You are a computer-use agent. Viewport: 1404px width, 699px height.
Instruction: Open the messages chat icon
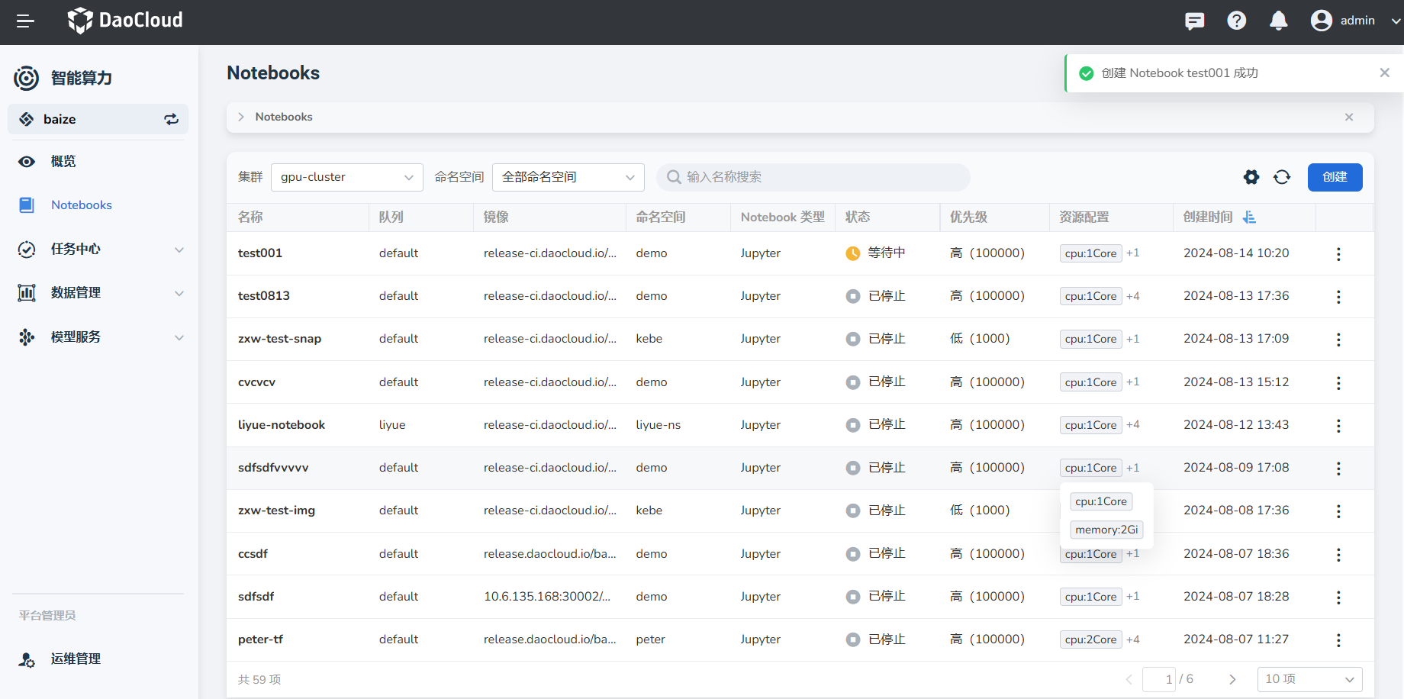click(x=1194, y=21)
